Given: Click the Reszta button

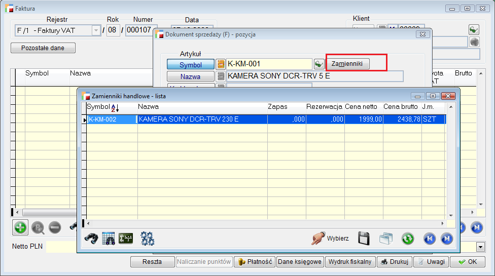Looking at the screenshot, I should pyautogui.click(x=152, y=261).
